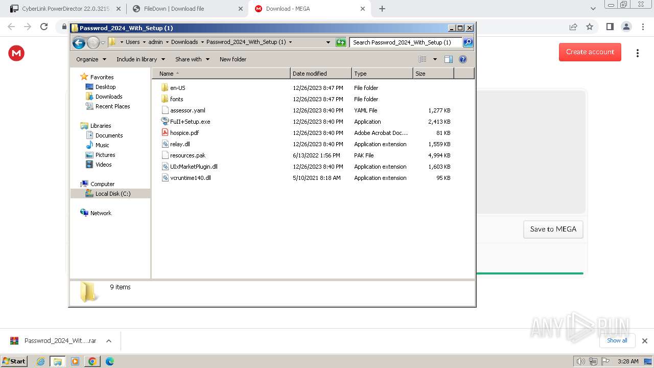
Task: Reload the browser page
Action: coord(44,27)
